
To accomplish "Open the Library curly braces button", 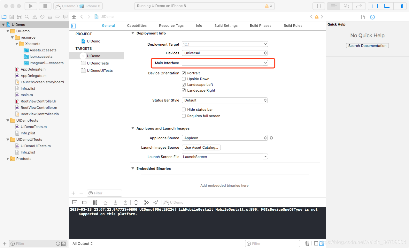I will pyautogui.click(x=319, y=6).
